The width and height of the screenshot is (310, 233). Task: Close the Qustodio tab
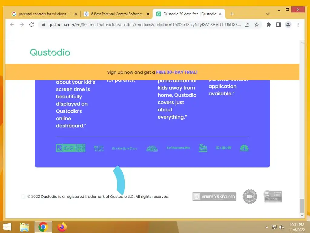[220, 14]
